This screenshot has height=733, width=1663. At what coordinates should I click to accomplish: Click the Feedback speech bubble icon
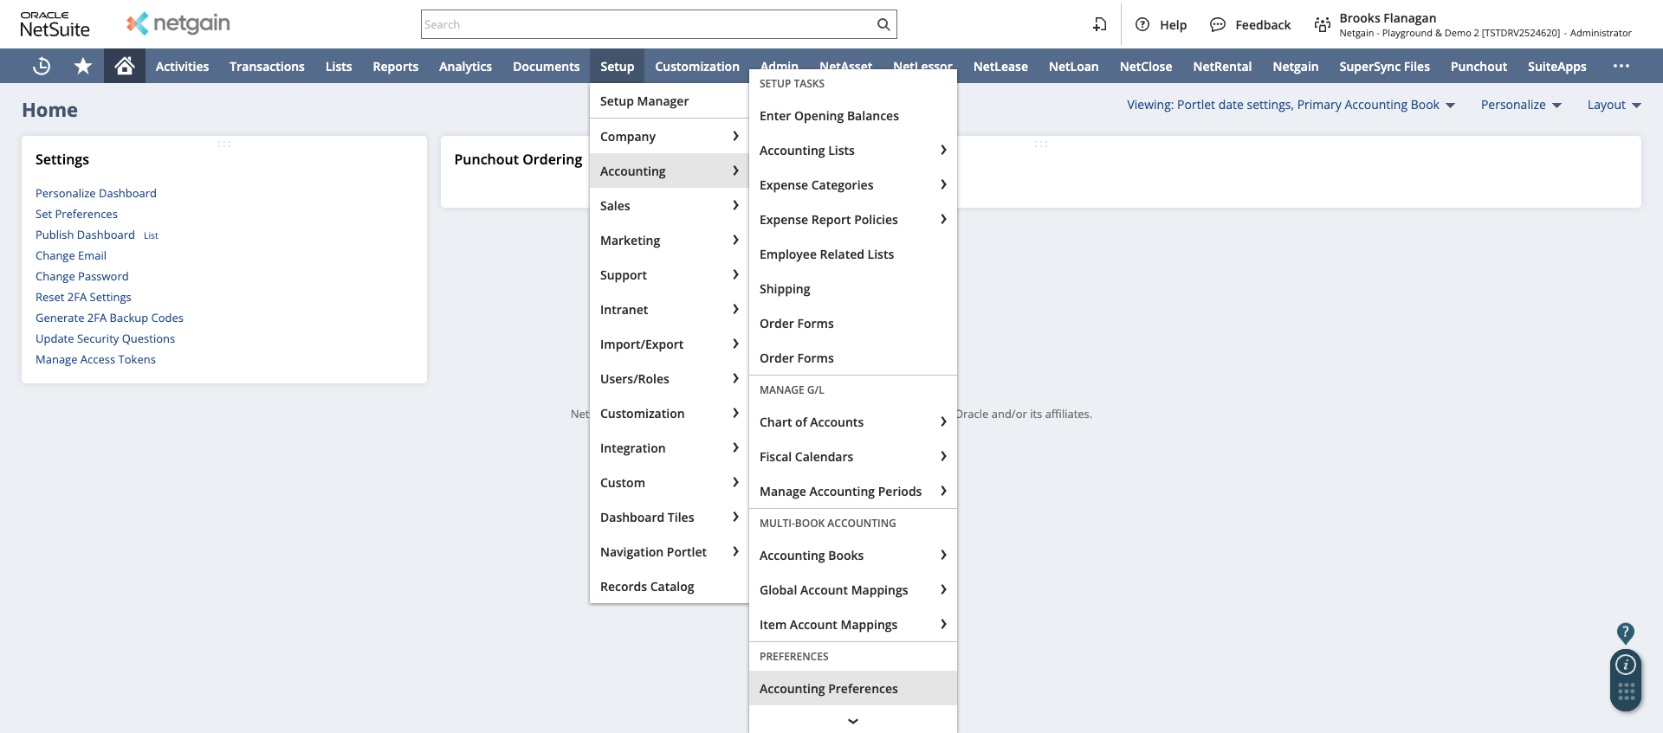click(x=1218, y=24)
